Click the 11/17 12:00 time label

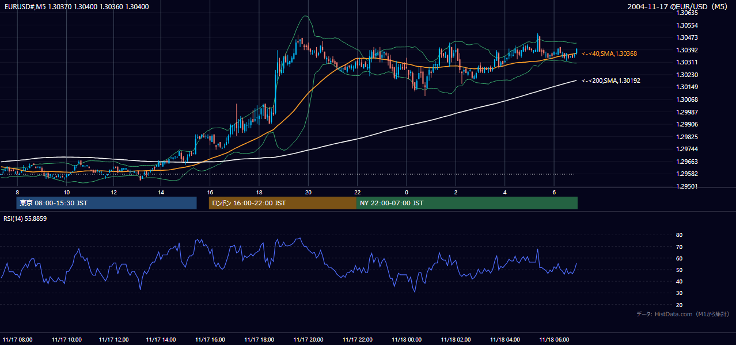tap(113, 339)
